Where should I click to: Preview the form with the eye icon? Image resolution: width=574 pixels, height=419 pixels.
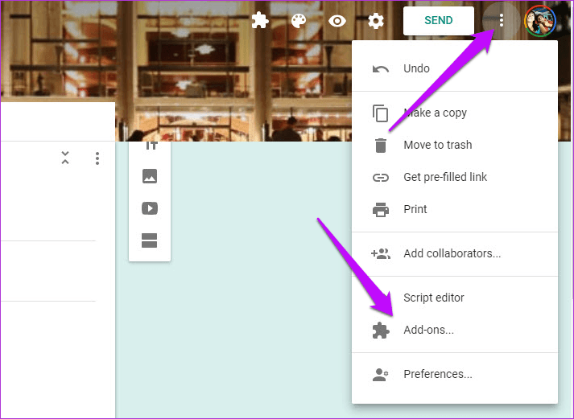pos(337,21)
